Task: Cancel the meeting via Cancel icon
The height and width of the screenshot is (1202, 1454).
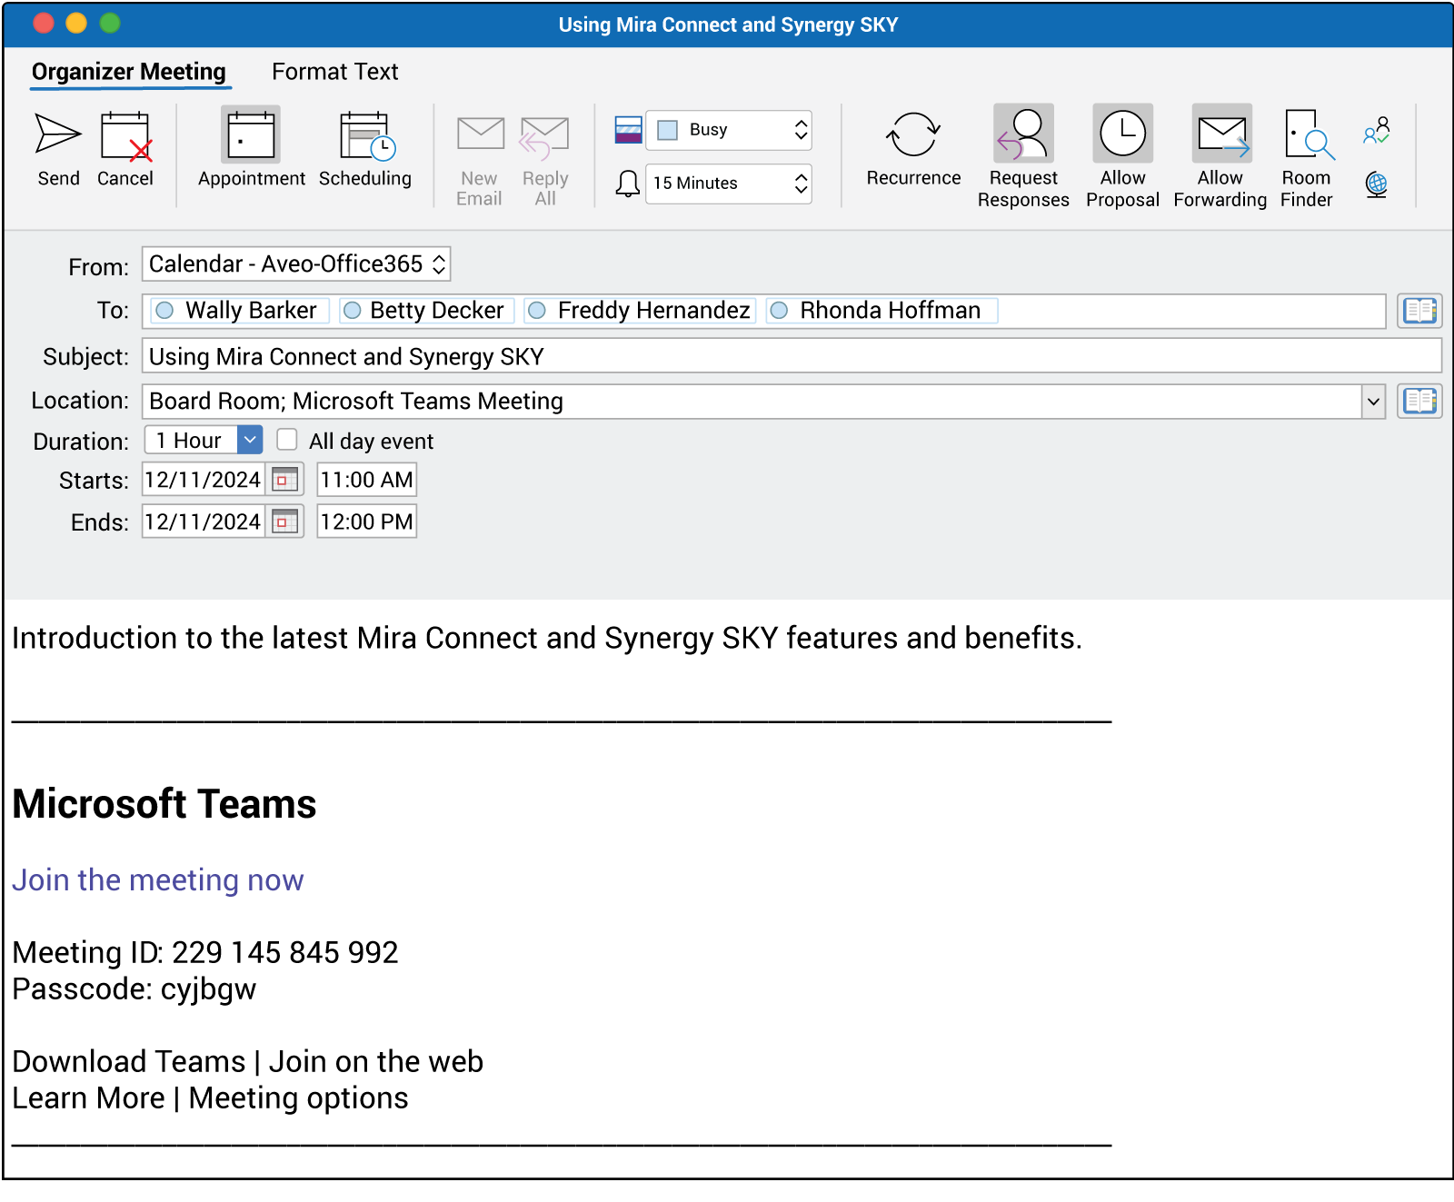Action: tap(125, 136)
